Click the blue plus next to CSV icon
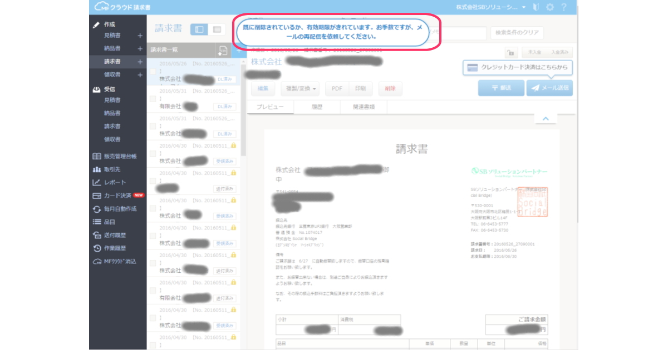The height and width of the screenshot is (350, 668). pos(238,50)
